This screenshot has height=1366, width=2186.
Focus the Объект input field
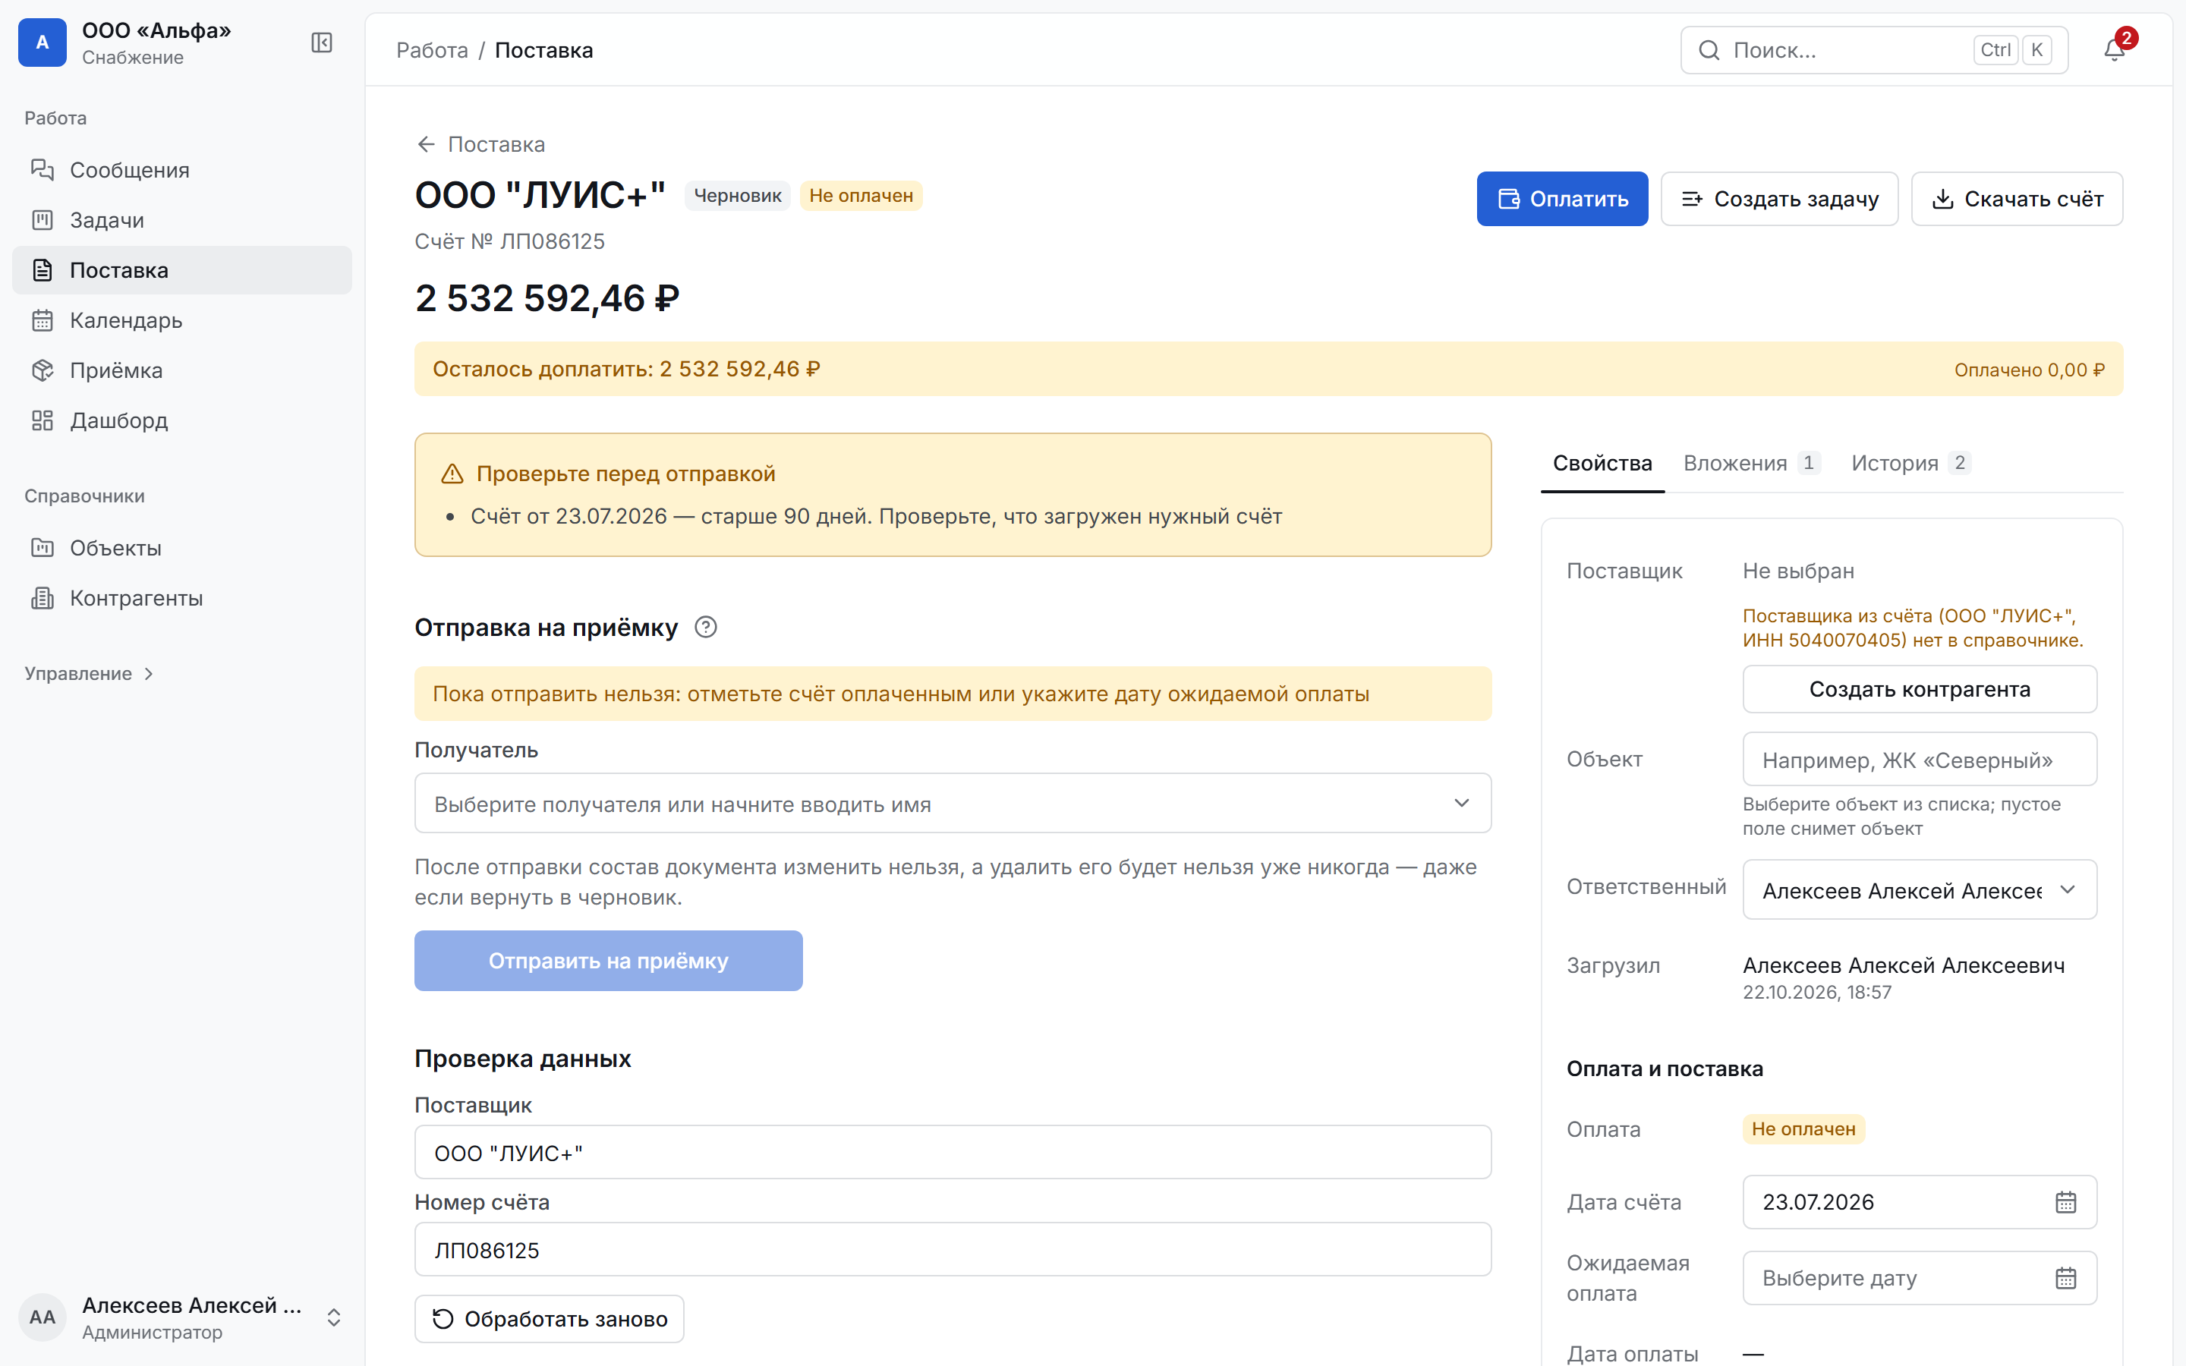1920,759
